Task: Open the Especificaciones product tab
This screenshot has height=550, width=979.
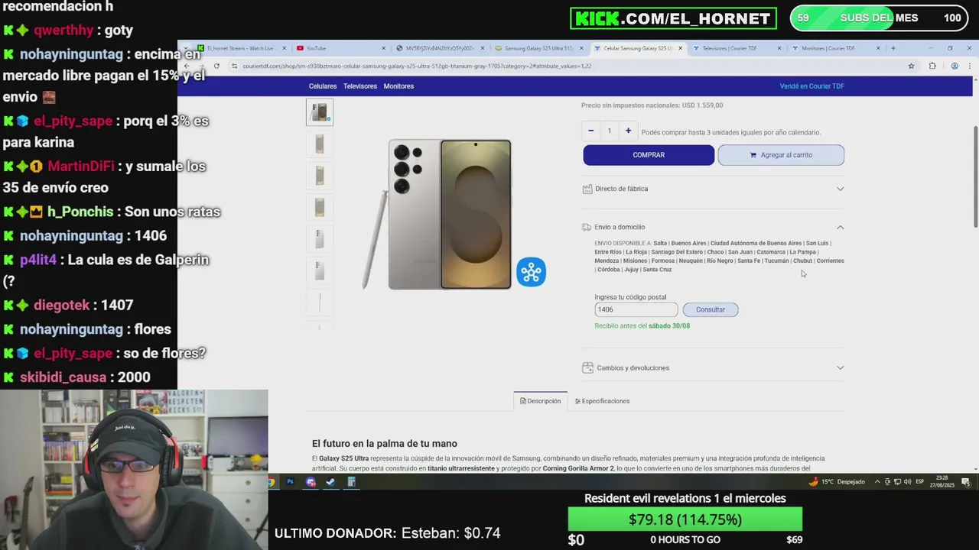Action: pyautogui.click(x=603, y=401)
